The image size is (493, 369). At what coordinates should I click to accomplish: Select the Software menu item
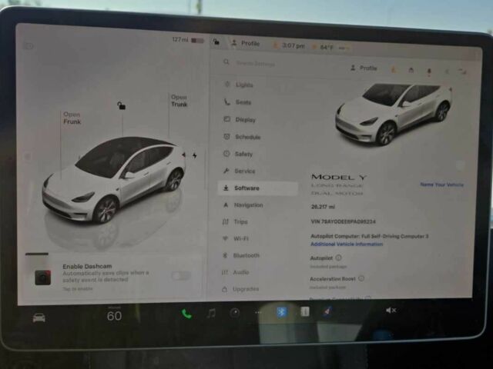(x=258, y=188)
